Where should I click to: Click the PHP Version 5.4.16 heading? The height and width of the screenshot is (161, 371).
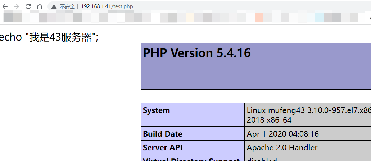[x=197, y=53]
